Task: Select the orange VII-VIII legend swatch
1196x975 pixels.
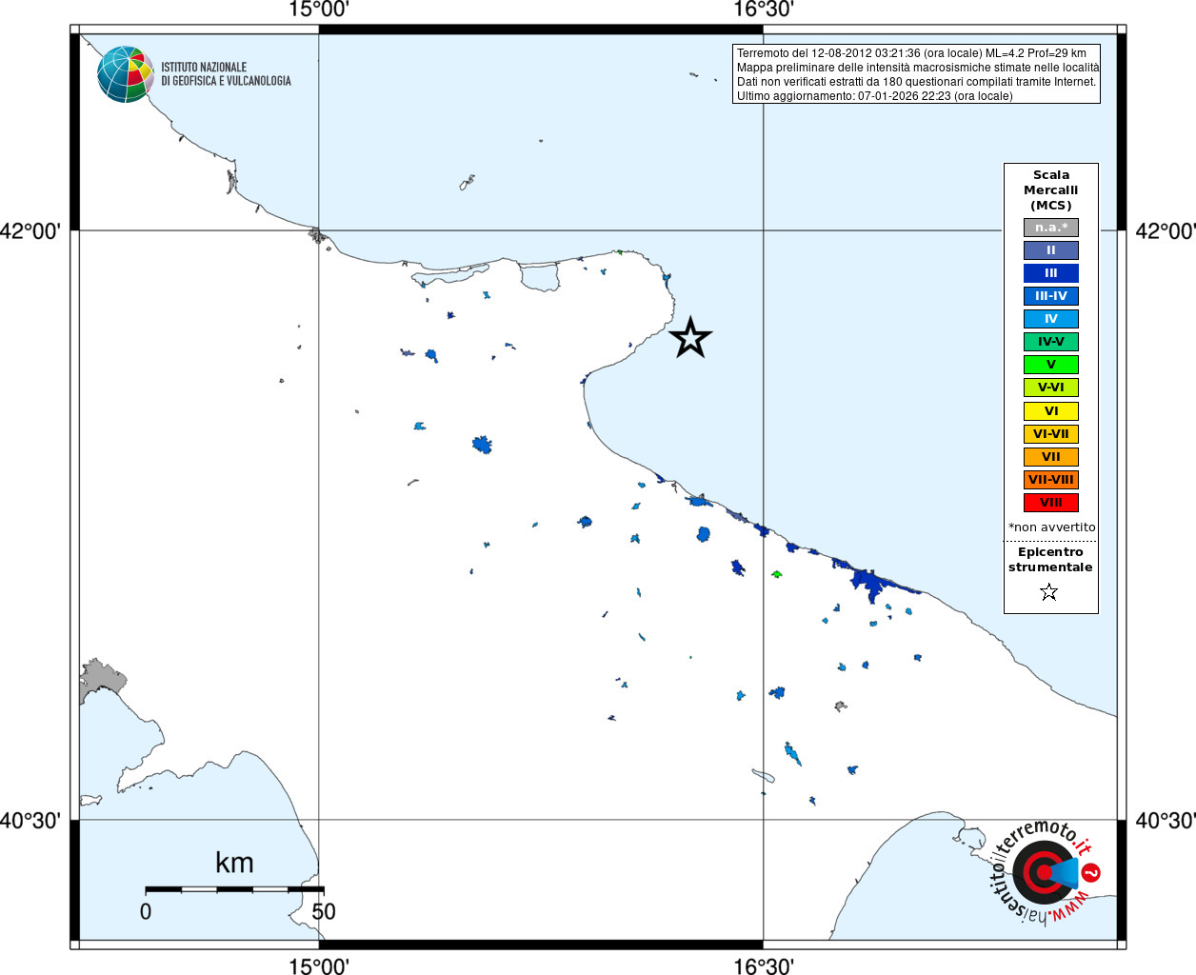Action: (x=1051, y=480)
